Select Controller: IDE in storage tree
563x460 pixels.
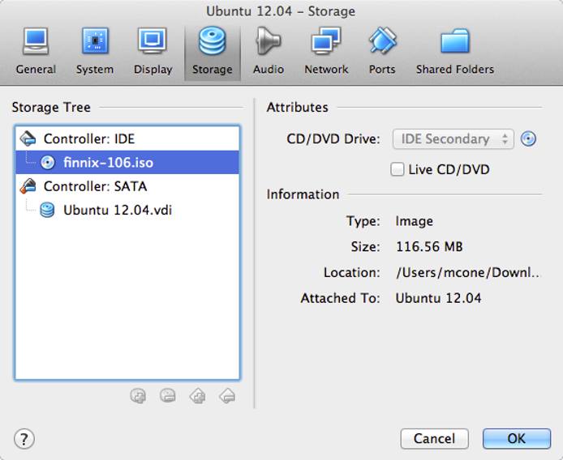(89, 138)
